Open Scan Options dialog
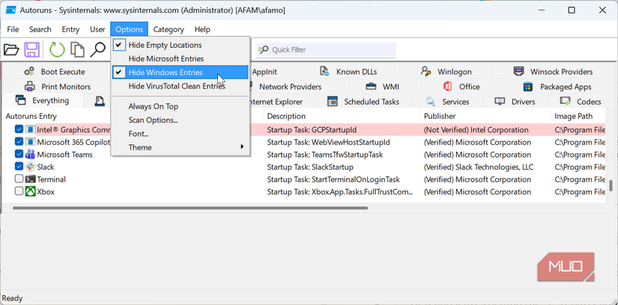This screenshot has height=305, width=618. 181,120
